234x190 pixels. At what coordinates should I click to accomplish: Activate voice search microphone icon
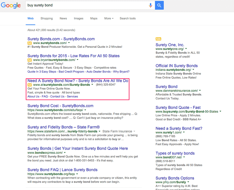coord(150,6)
